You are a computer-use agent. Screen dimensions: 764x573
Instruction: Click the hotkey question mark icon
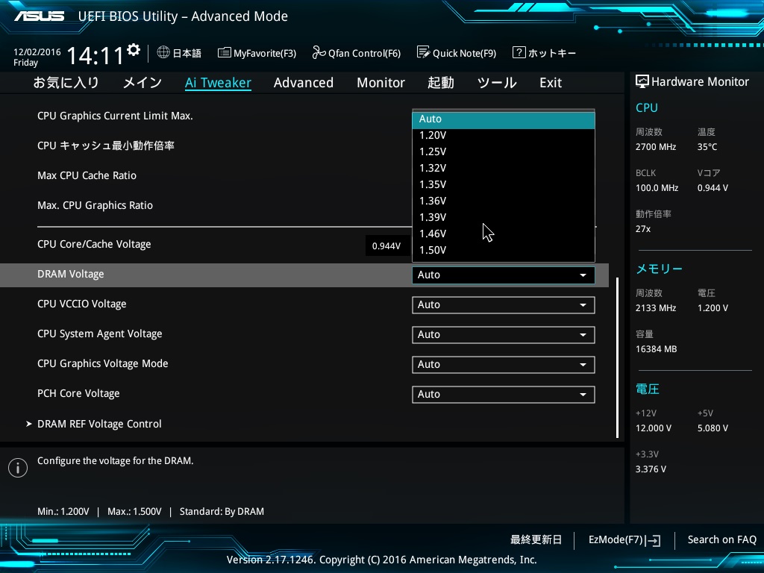tap(519, 52)
